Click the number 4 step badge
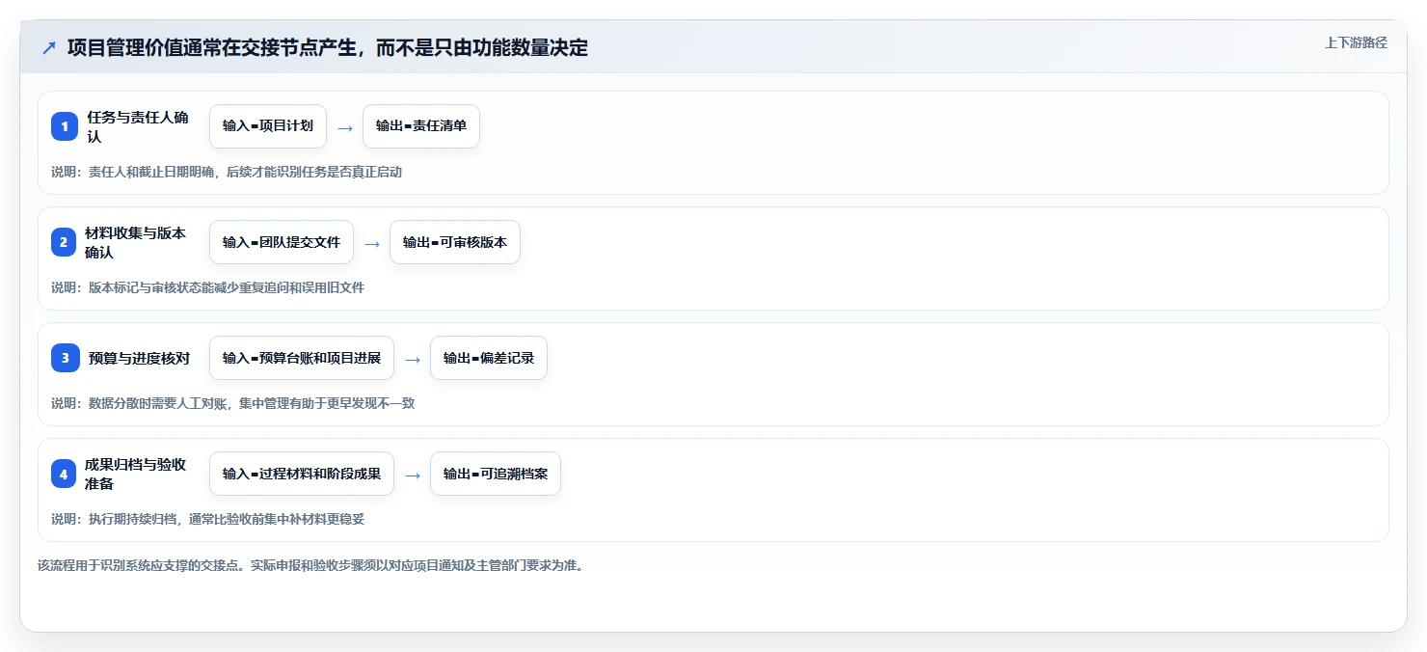This screenshot has width=1427, height=652. tap(65, 474)
